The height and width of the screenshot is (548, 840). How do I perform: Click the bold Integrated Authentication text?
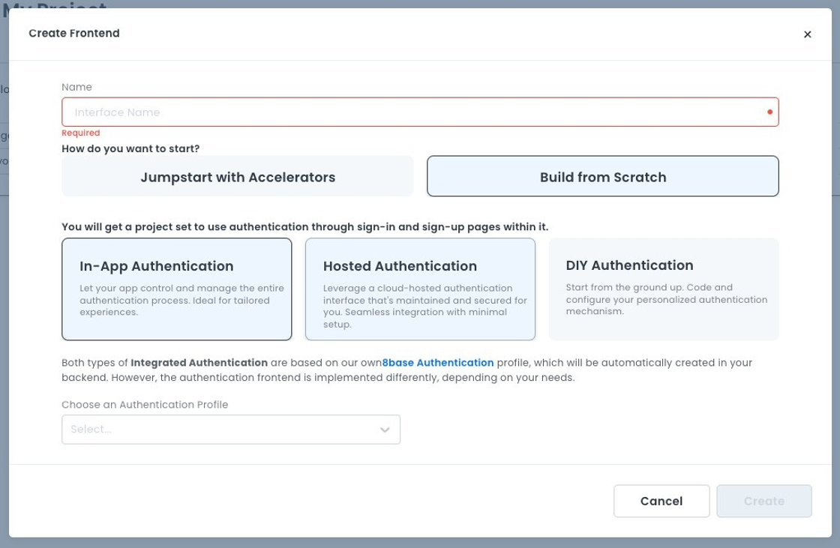(199, 363)
